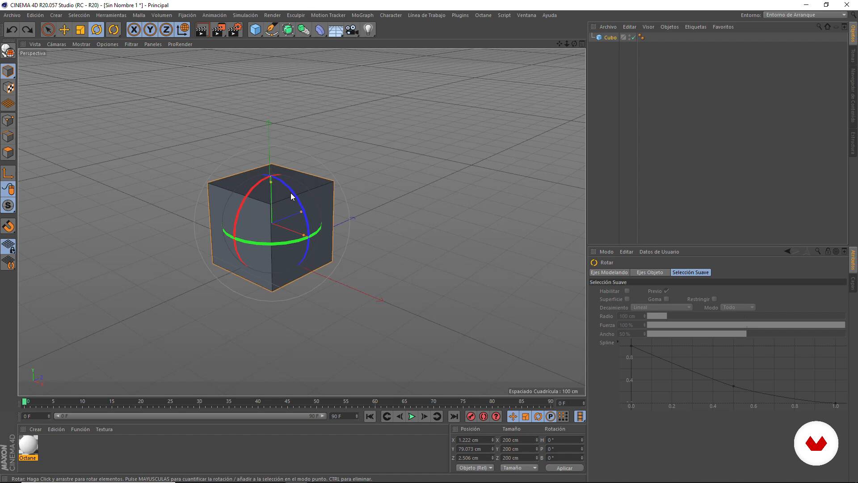Toggle Enable Snap magnet icon
Viewport: 858px width, 483px height.
tap(8, 226)
